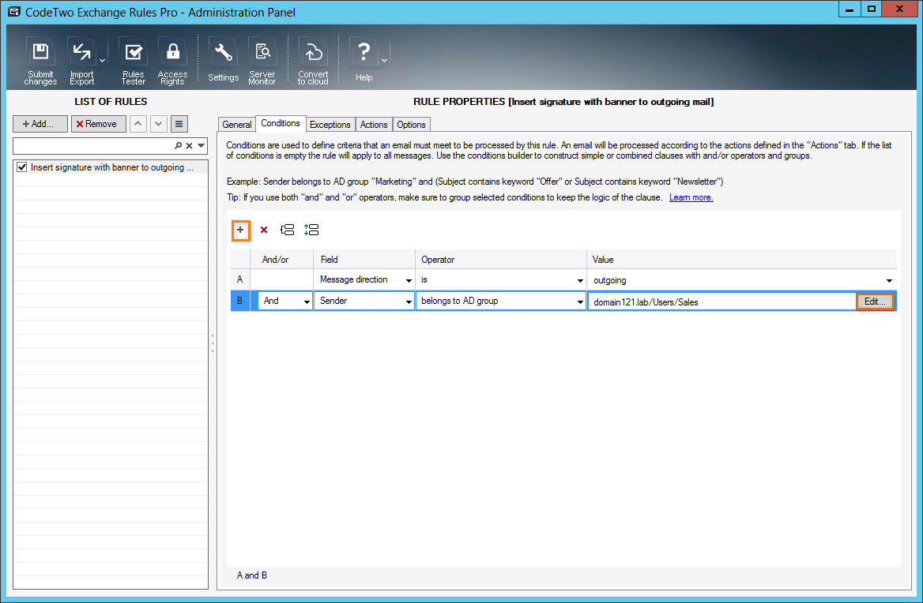Screen dimensions: 923x603
Task: Click the app icon in title bar
Action: pos(14,12)
